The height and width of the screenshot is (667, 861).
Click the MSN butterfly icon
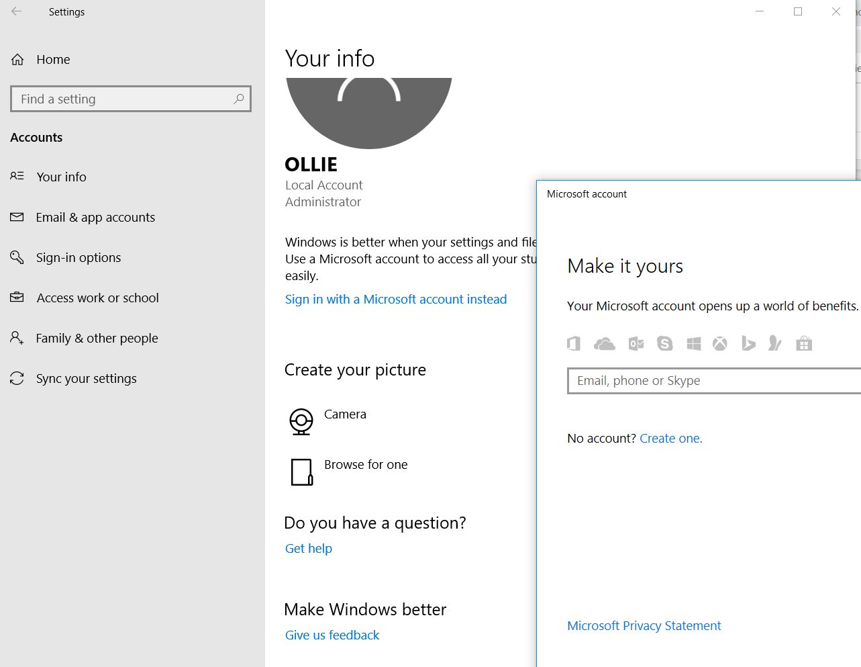[775, 344]
